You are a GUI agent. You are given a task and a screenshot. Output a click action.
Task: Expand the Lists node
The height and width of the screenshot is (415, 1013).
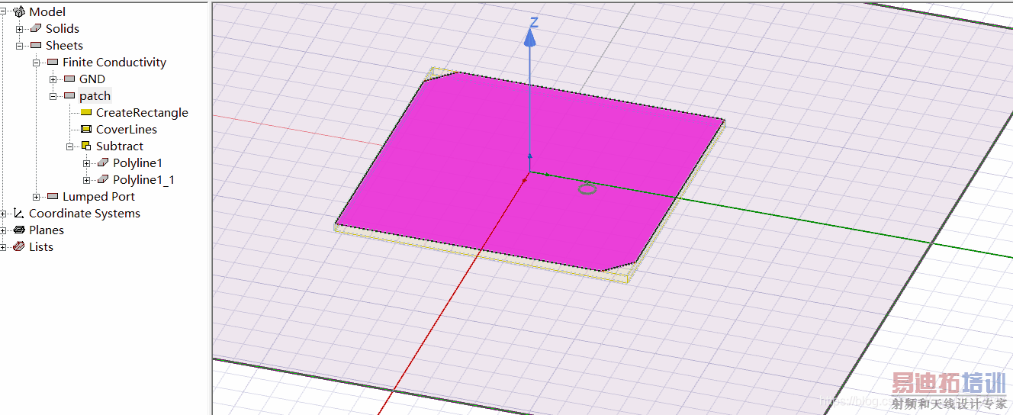pos(3,247)
